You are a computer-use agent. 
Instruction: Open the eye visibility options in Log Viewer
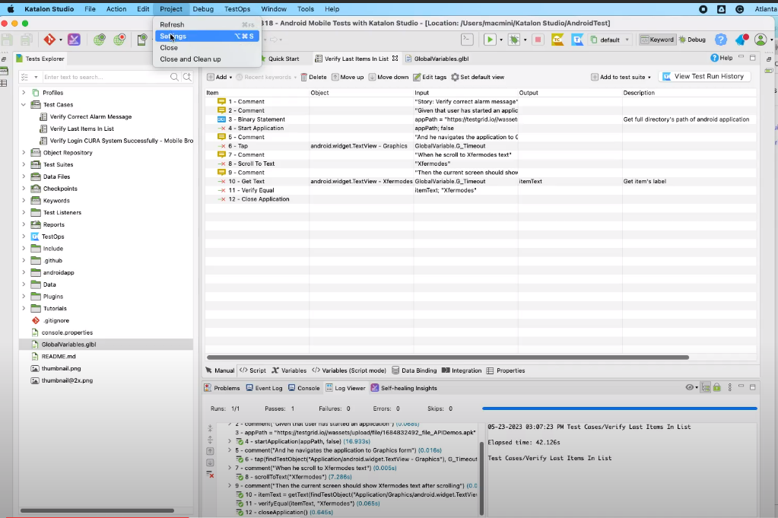691,387
